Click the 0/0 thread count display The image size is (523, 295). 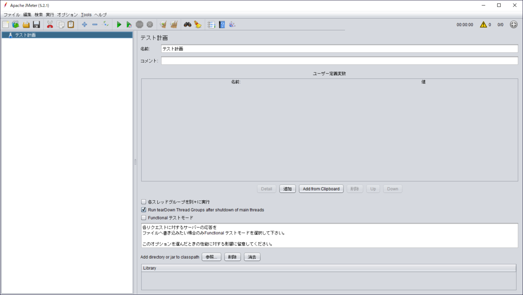(x=500, y=25)
